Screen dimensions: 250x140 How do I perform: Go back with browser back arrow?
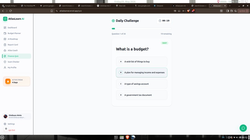coord(3,11)
